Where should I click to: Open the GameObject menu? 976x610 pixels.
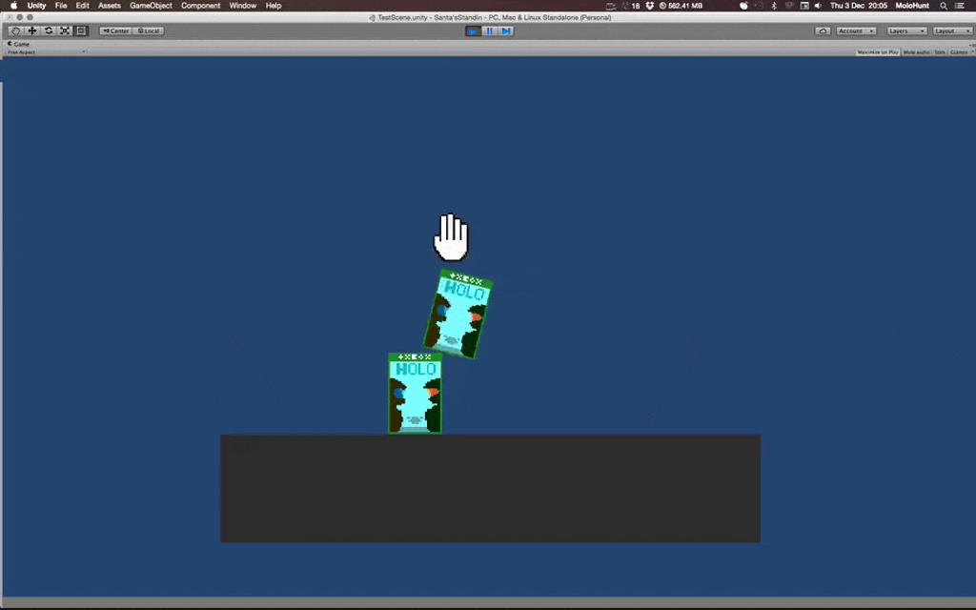tap(149, 6)
